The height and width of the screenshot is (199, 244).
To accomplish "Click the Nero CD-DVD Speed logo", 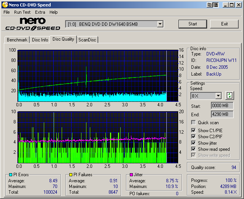I will 33,24.
